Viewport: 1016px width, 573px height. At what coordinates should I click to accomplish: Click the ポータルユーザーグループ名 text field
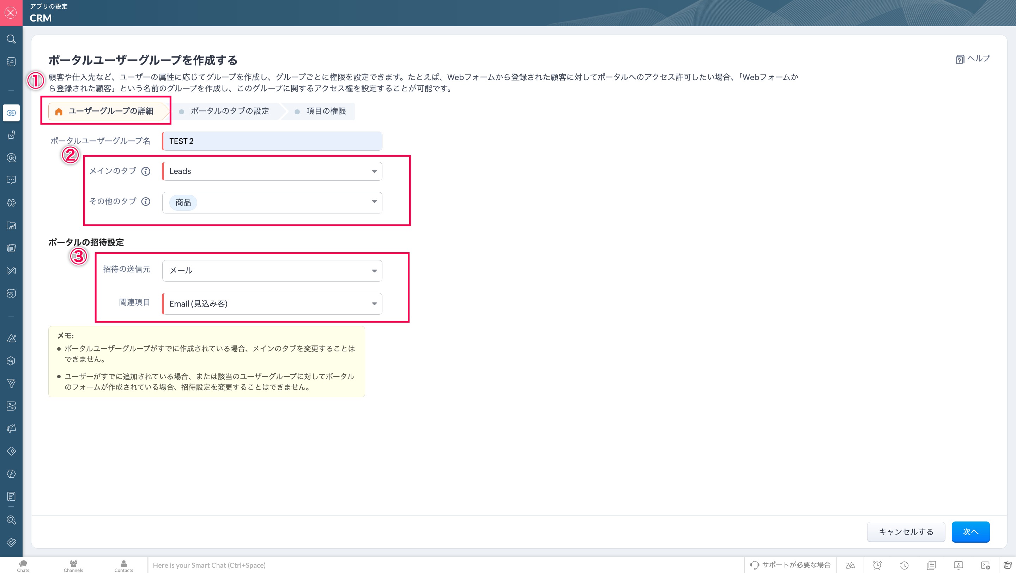[x=272, y=141]
